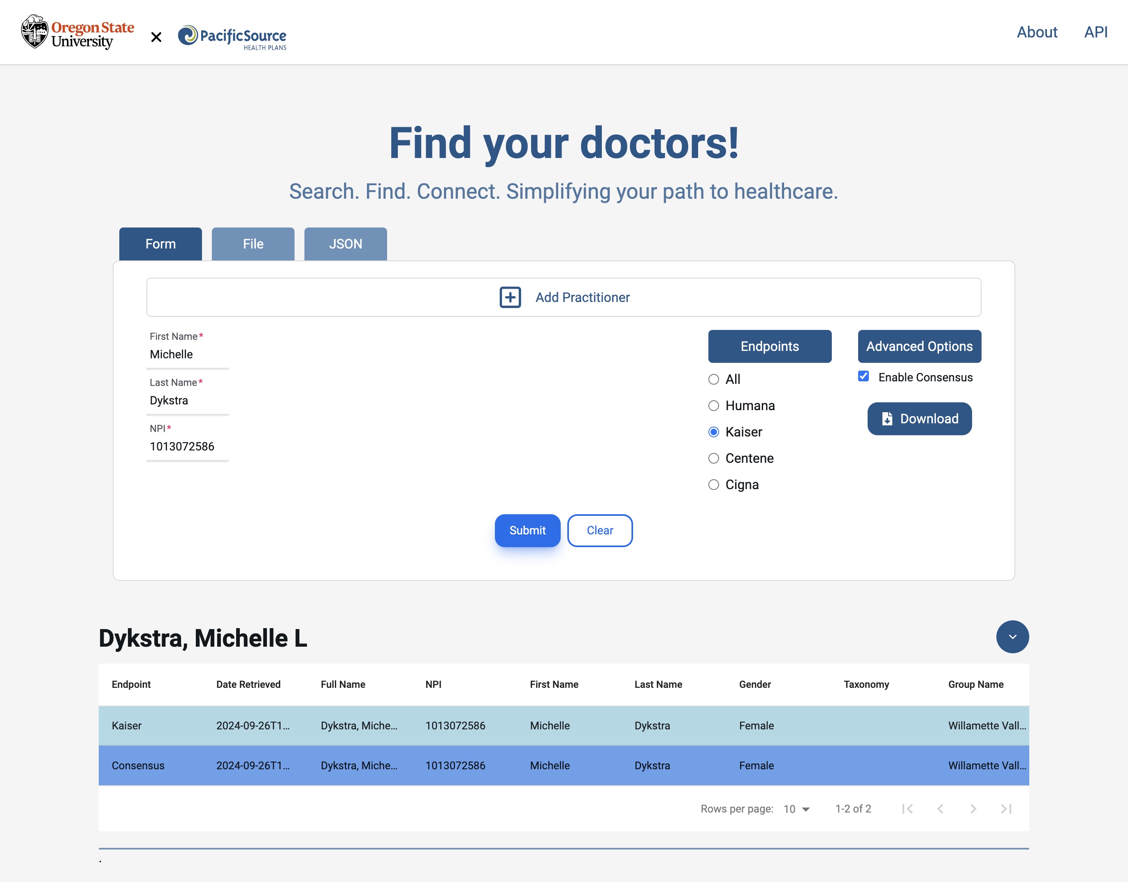Click the Female cell in Kaiser row
The width and height of the screenshot is (1128, 882).
[757, 726]
